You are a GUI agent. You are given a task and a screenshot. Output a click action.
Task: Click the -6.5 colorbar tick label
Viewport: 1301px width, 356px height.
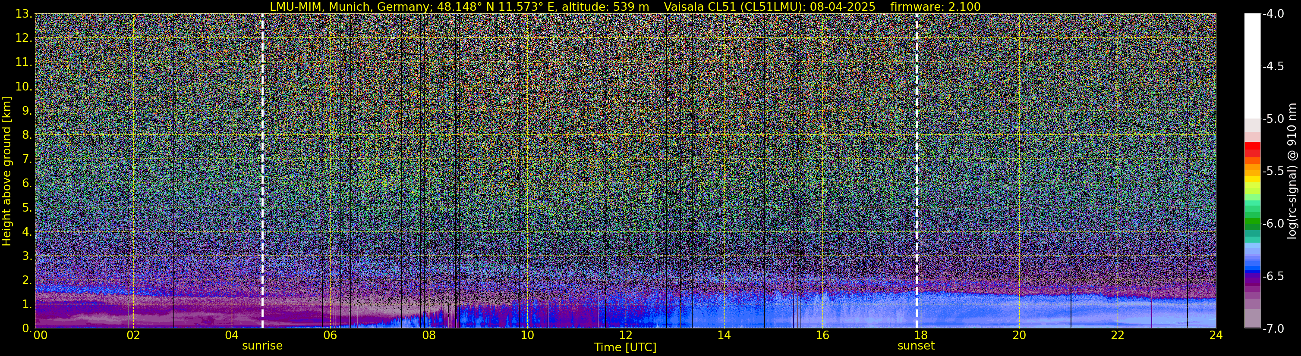(x=1273, y=276)
